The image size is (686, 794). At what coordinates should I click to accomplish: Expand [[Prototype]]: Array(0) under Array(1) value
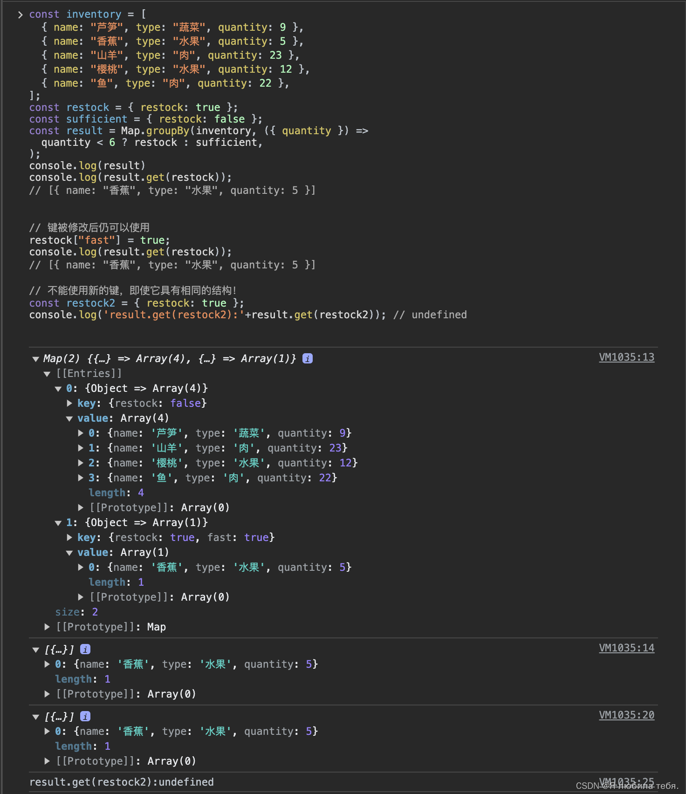click(81, 597)
